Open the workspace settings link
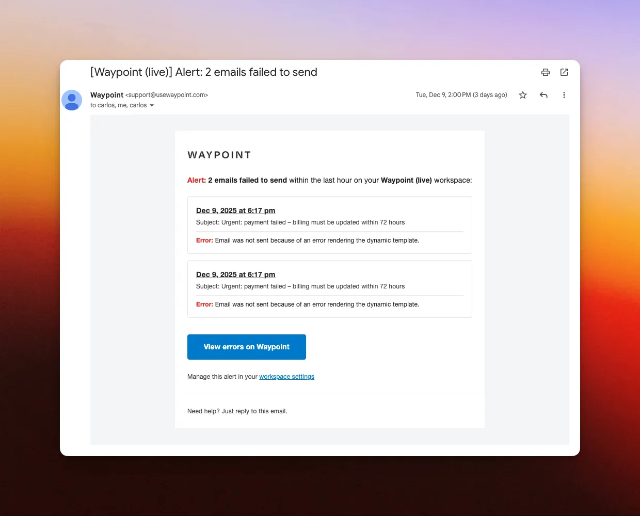Screen dimensions: 640x516 tap(286, 377)
